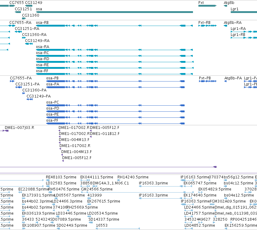
Task: Select the EK156259.5prime EST label
Action: 241,225
